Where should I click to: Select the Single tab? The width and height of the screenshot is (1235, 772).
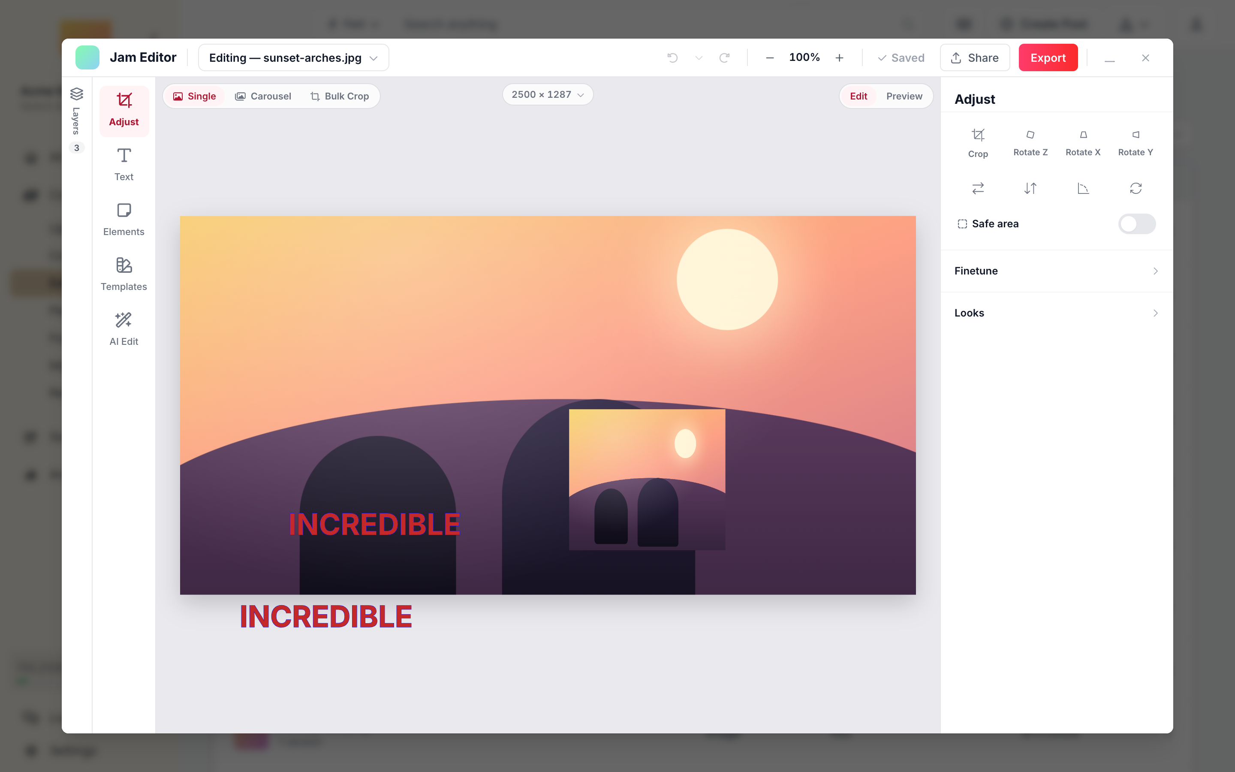point(194,96)
